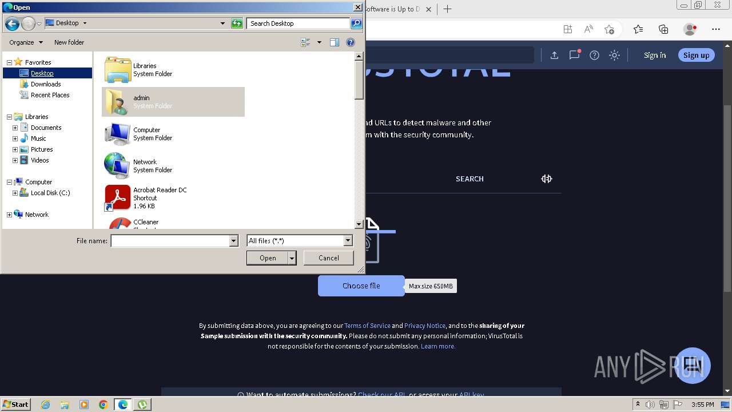Screen dimensions: 732x412
Task: Open the views dropdown arrow in toolbar
Action: [x=319, y=42]
